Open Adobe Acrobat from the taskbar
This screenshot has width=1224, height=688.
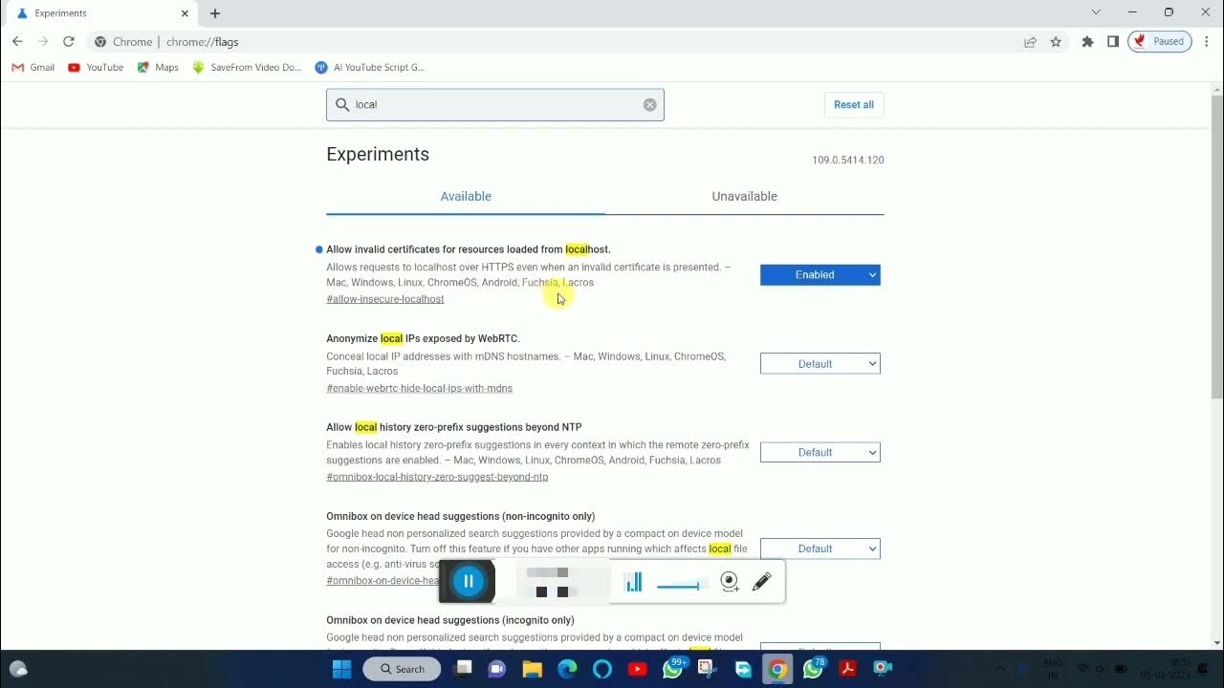(847, 669)
